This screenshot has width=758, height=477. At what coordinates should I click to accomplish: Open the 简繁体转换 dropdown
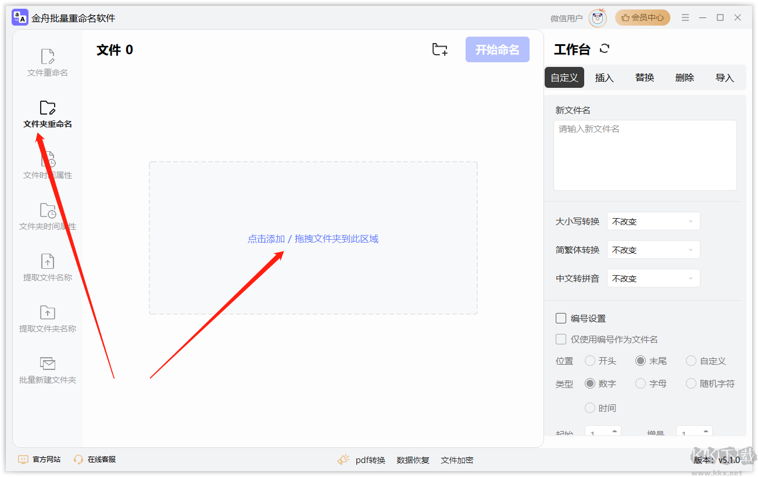[653, 250]
